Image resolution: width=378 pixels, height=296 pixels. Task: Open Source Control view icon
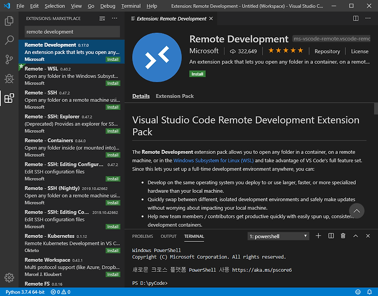click(9, 60)
